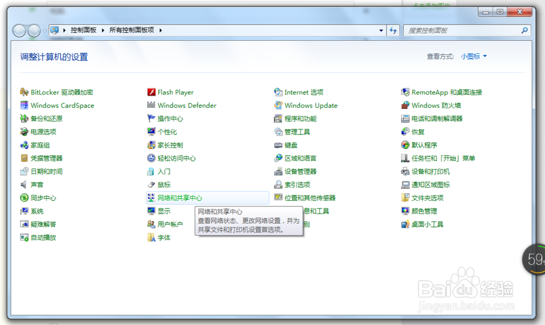545x325 pixels.
Task: Open the 区域和语言 link
Action: 301,158
